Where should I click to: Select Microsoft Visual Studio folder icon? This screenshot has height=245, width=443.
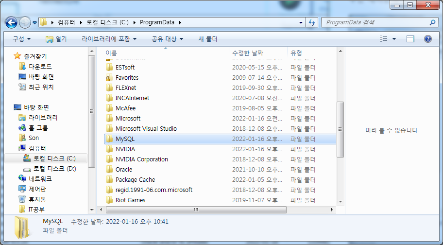(109, 128)
